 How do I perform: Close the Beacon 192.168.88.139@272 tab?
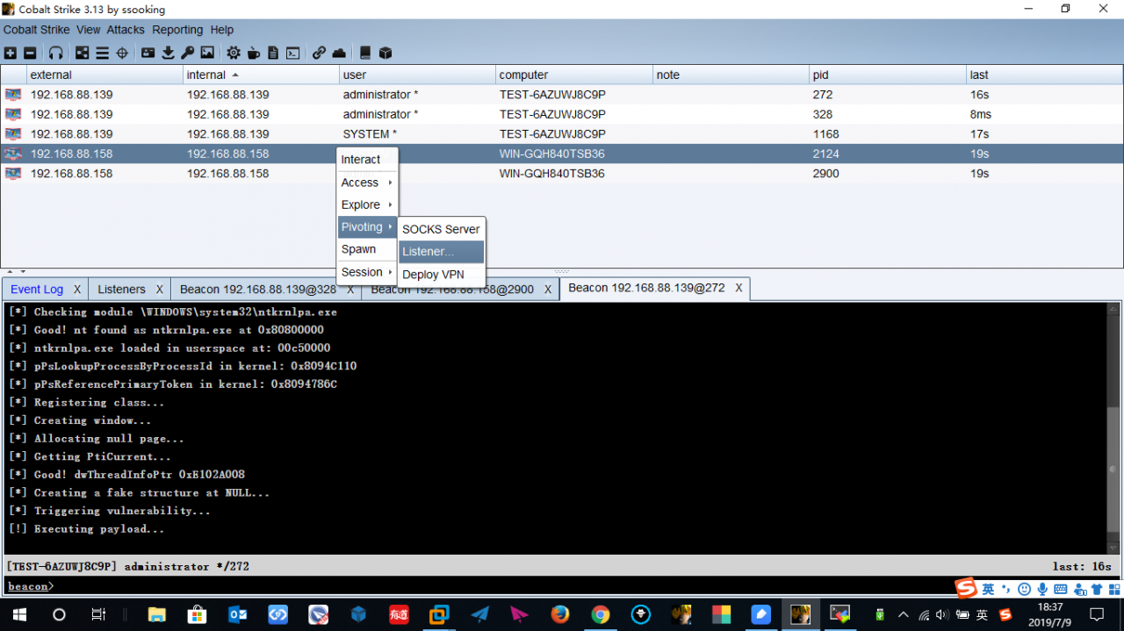coord(739,288)
